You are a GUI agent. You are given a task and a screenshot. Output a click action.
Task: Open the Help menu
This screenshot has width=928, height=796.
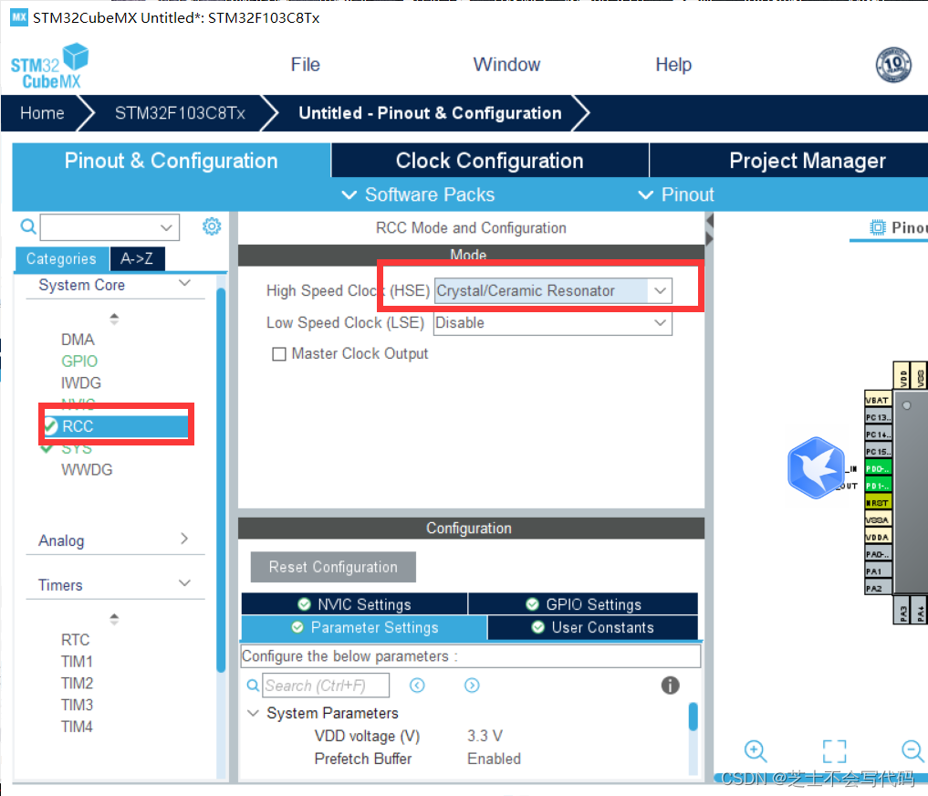coord(673,65)
